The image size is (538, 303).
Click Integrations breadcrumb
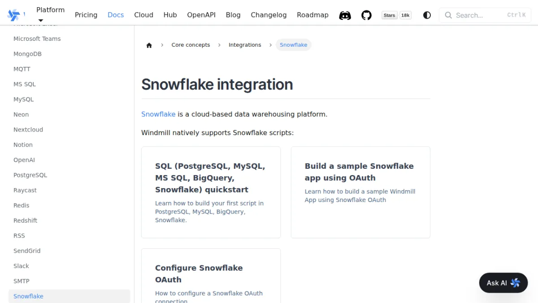click(x=245, y=45)
